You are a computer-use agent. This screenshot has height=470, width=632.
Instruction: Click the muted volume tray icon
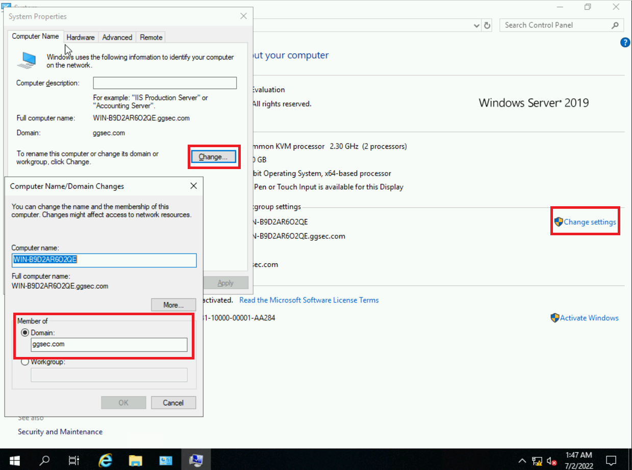551,460
